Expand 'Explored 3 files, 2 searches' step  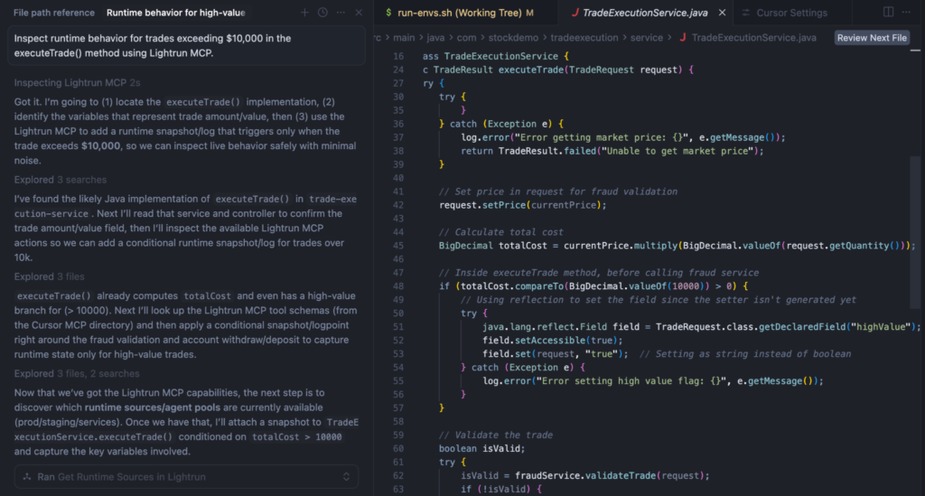coord(77,373)
